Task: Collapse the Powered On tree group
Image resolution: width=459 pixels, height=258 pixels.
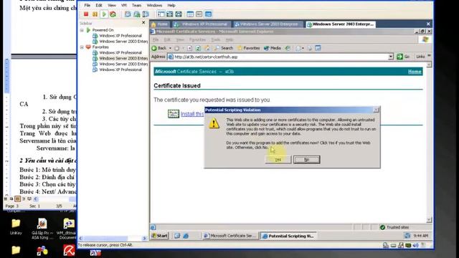Action: (x=82, y=30)
